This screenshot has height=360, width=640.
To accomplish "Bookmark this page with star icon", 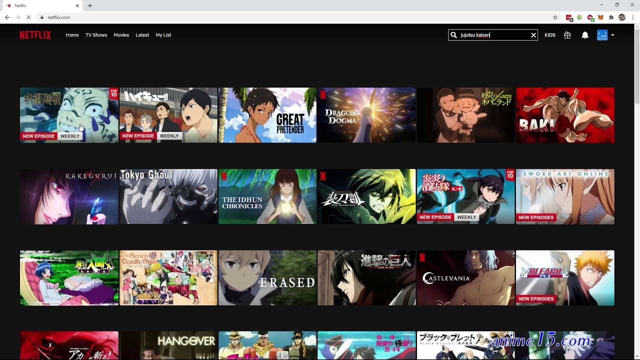I will 555,17.
